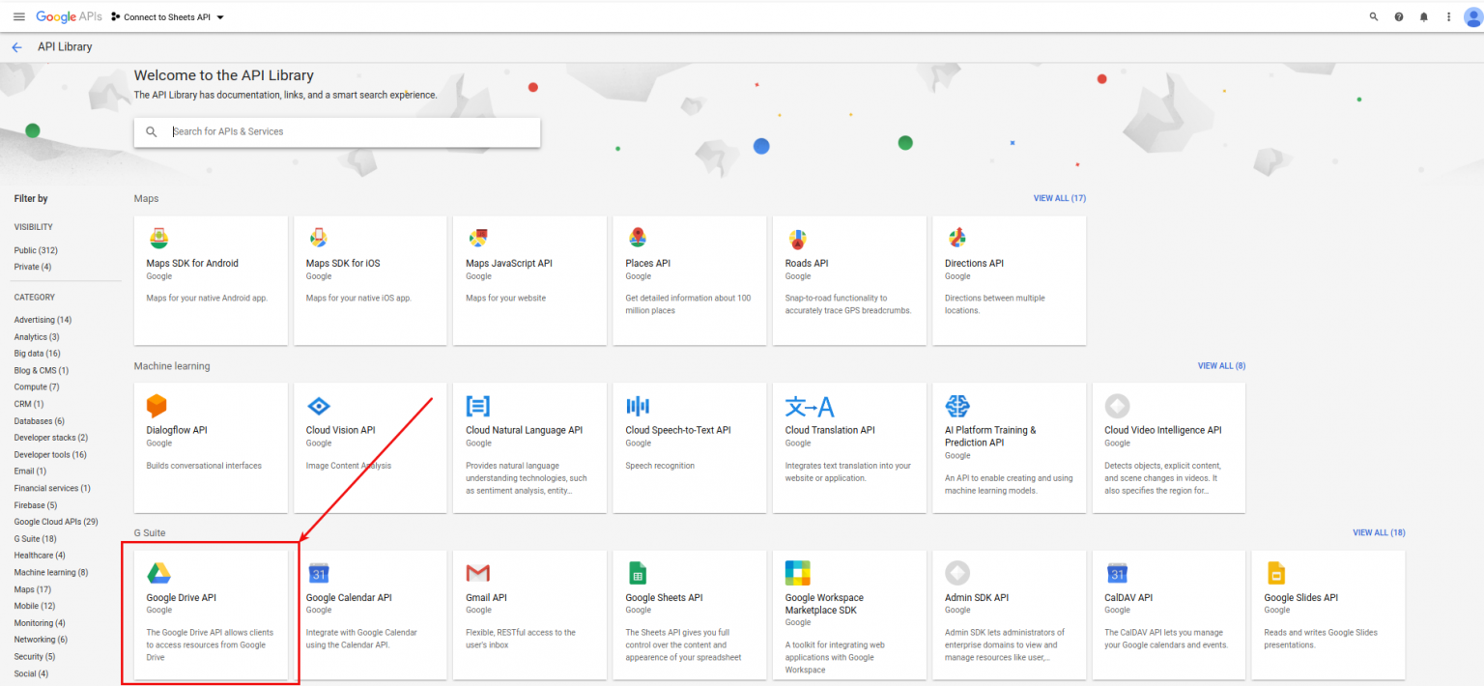
Task: Open the notifications bell
Action: click(x=1424, y=17)
